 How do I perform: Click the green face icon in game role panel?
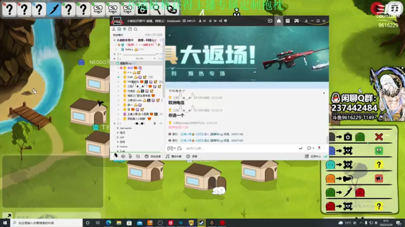point(379,151)
